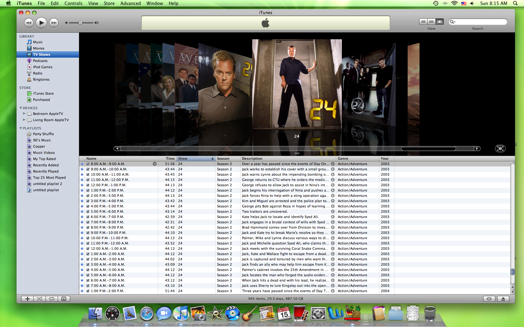
Task: Open the Store menu
Action: (109, 3)
